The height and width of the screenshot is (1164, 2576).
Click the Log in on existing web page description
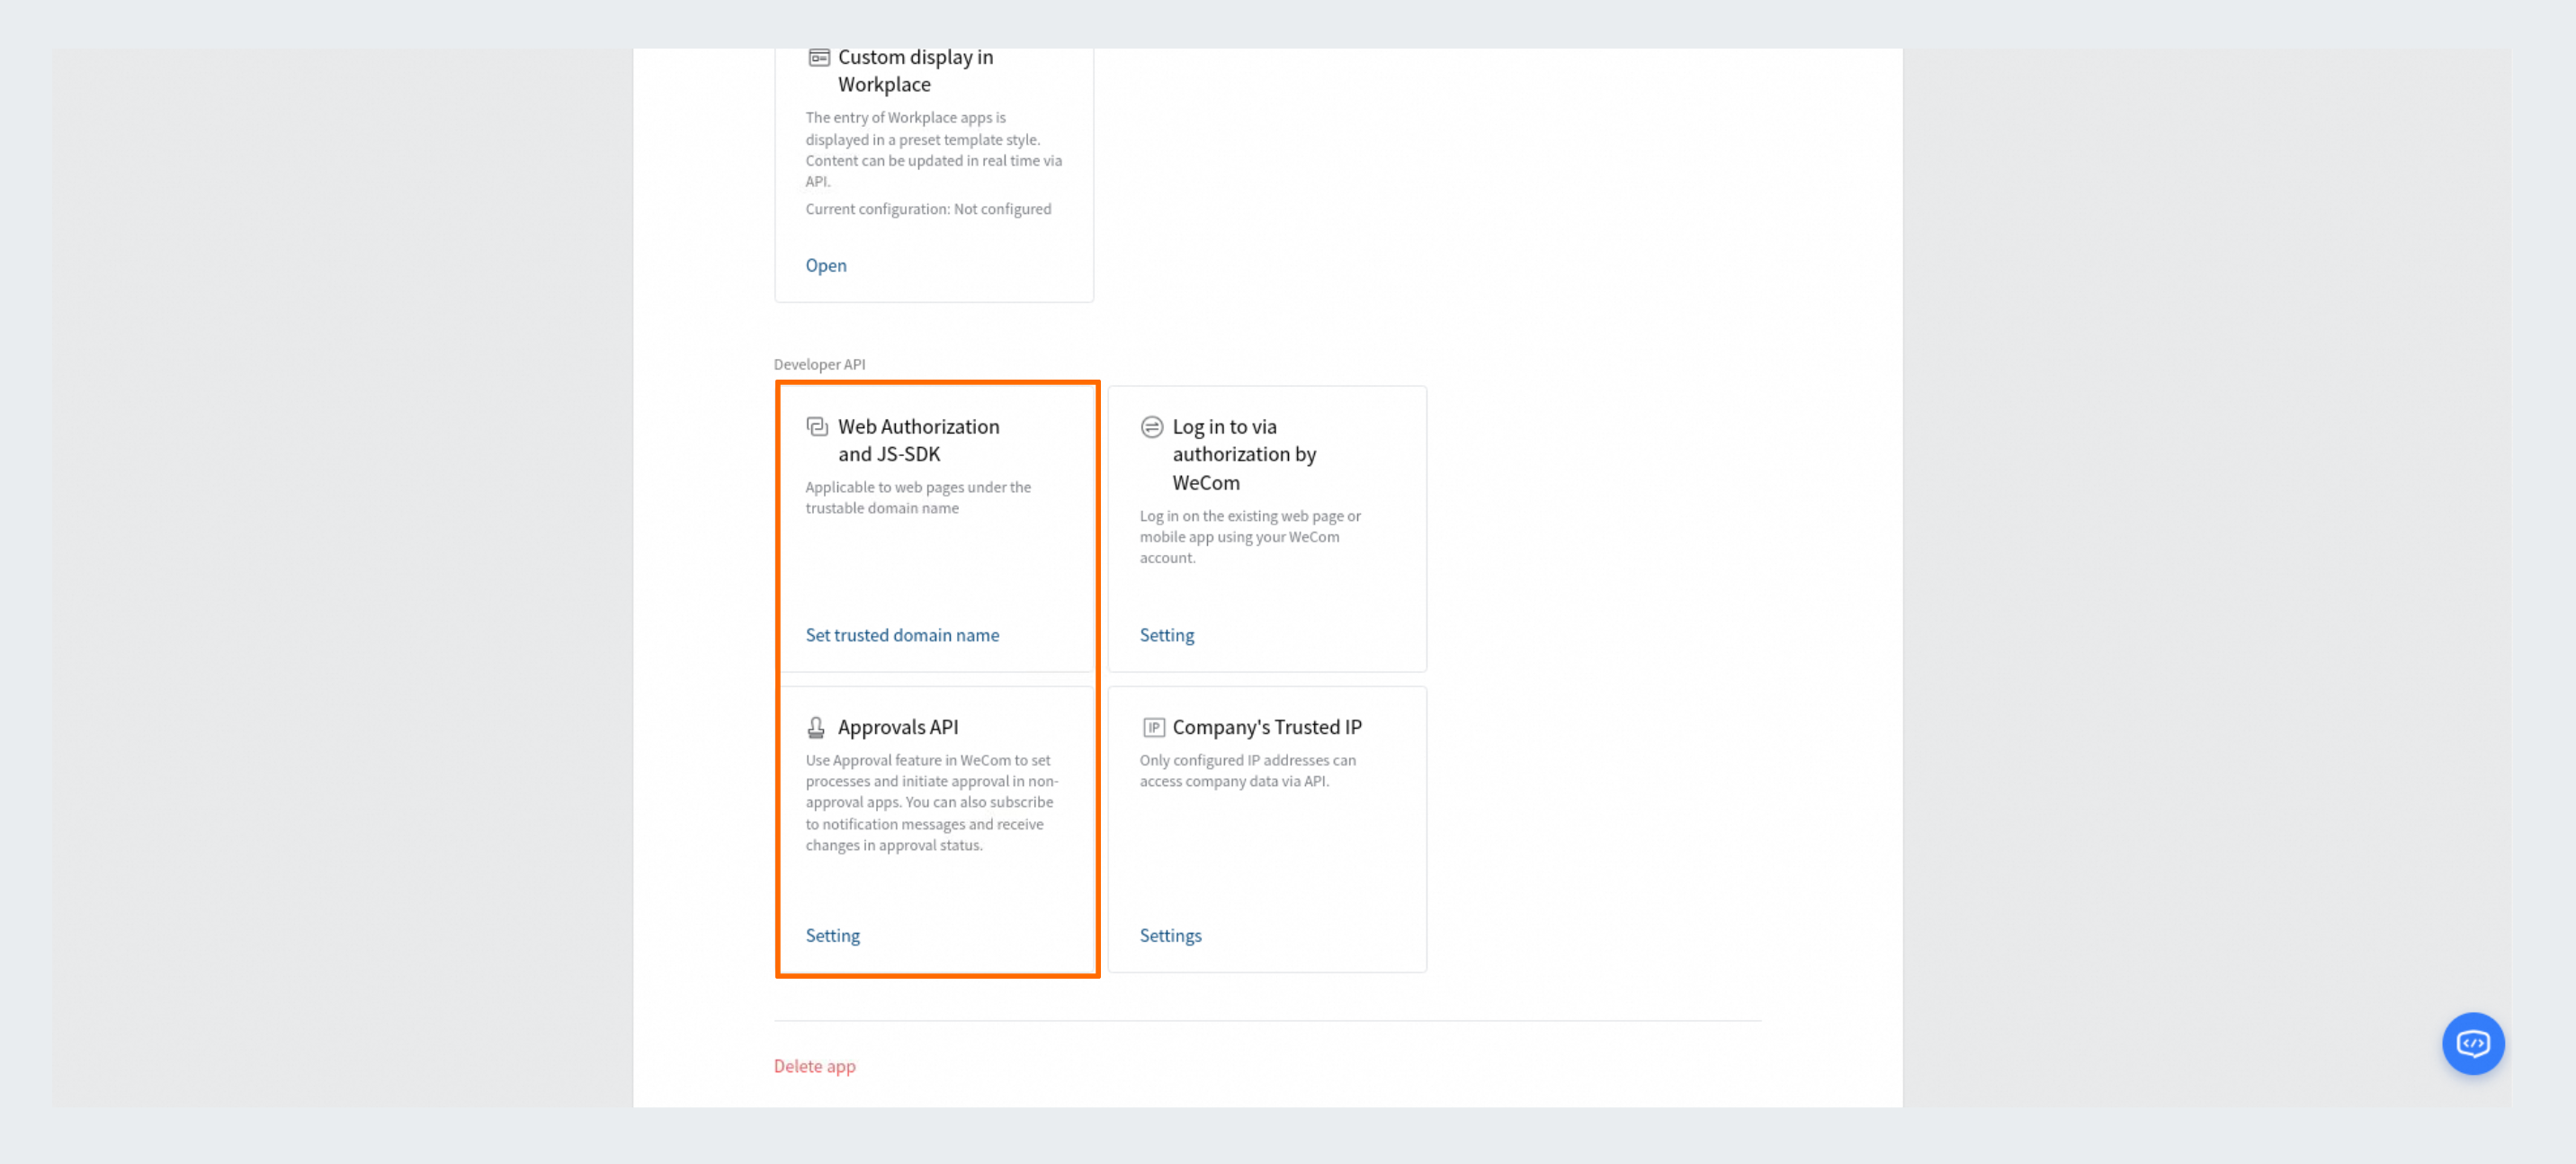[1250, 537]
